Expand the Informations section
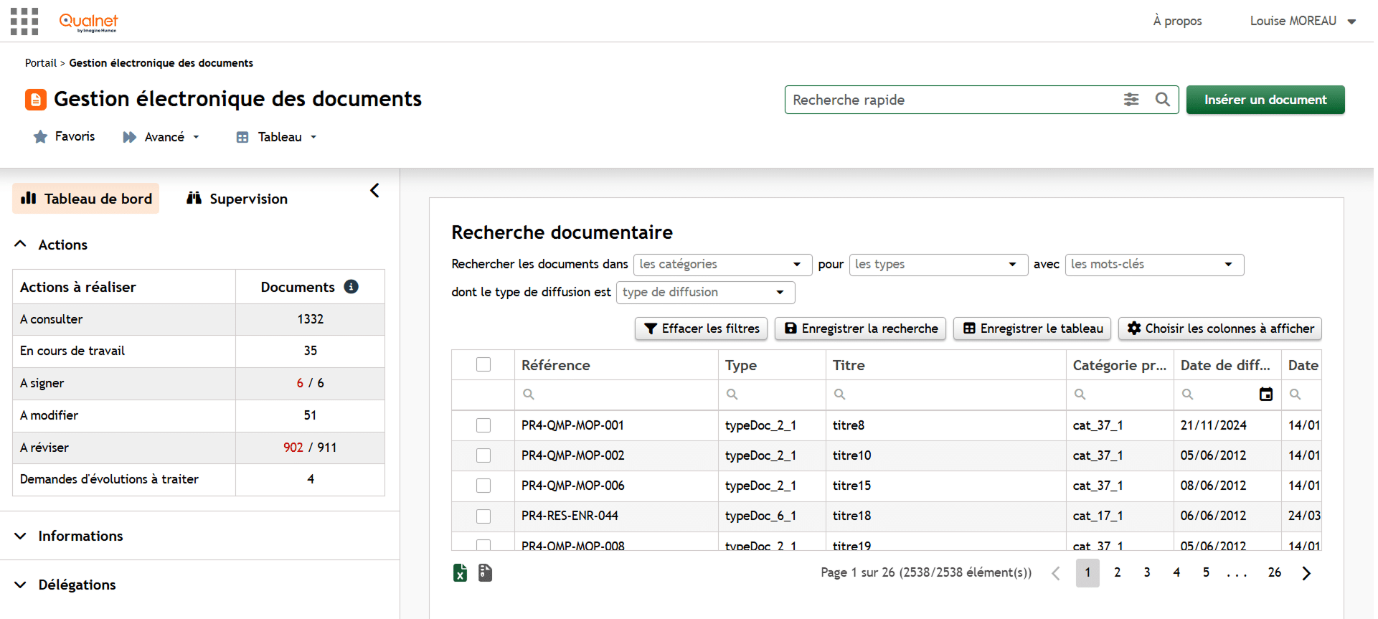This screenshot has height=619, width=1378. (69, 536)
